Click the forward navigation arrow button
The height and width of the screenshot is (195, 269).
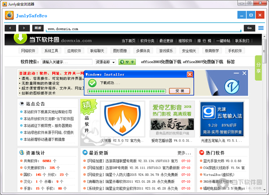[x=24, y=28]
